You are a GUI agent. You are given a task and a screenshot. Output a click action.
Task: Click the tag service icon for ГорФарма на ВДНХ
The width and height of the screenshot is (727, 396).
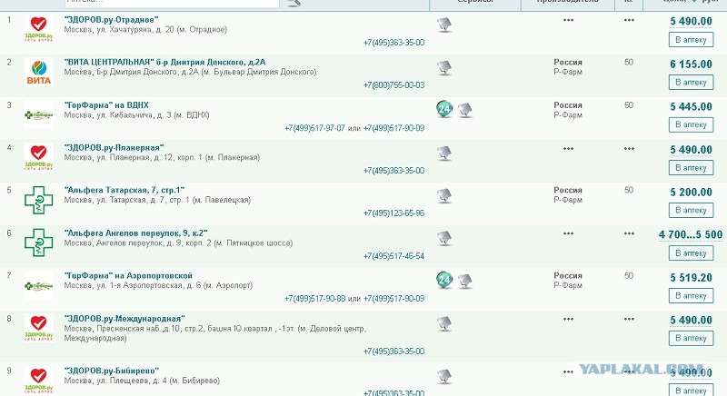pyautogui.click(x=465, y=110)
